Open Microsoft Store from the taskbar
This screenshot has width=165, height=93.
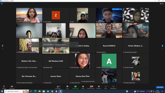(44, 91)
